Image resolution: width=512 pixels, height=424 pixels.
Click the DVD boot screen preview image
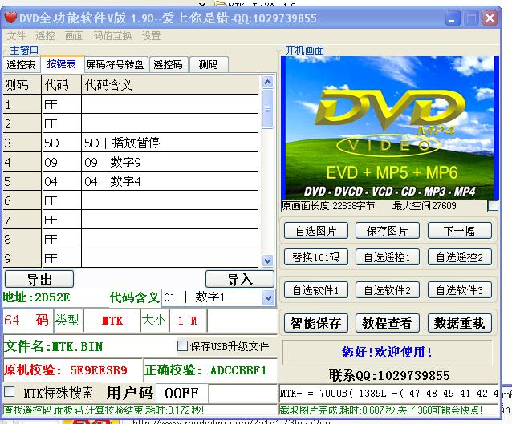389,127
